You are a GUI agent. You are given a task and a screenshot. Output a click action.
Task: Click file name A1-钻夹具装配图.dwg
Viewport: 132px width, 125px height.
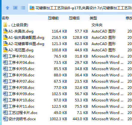26,38
